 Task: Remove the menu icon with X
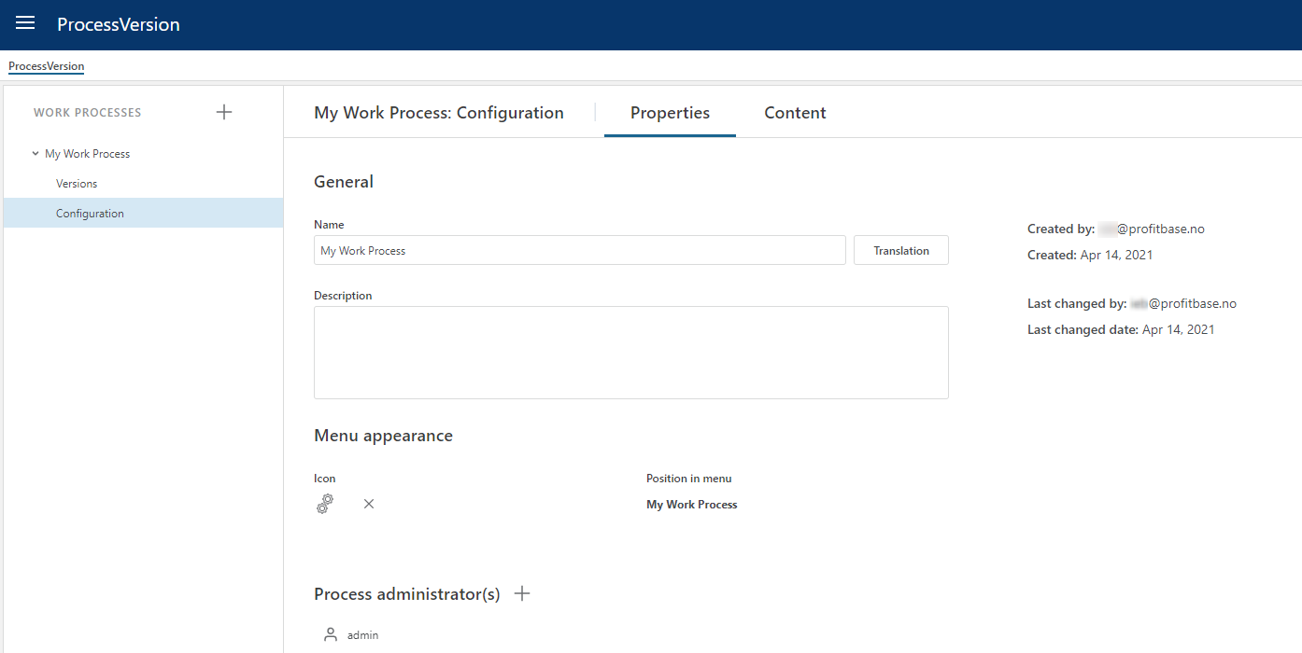tap(369, 504)
